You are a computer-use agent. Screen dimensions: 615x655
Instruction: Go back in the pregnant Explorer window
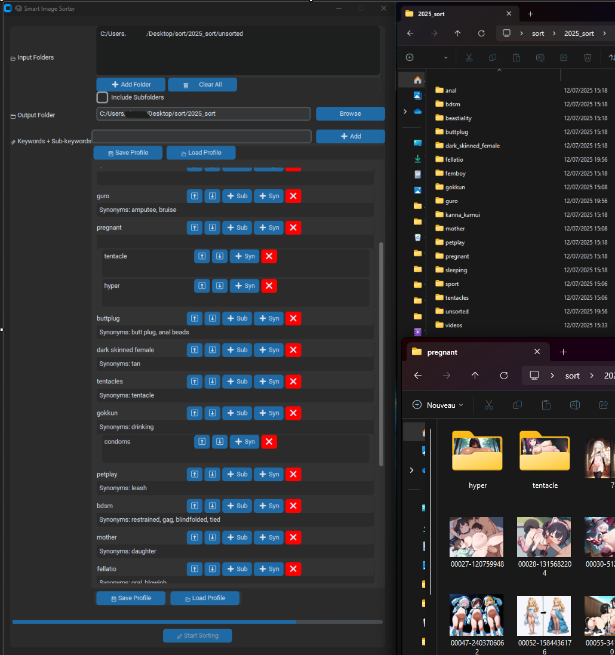[x=418, y=376]
